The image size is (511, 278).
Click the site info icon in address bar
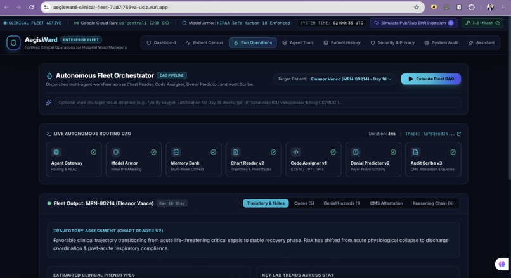click(47, 7)
